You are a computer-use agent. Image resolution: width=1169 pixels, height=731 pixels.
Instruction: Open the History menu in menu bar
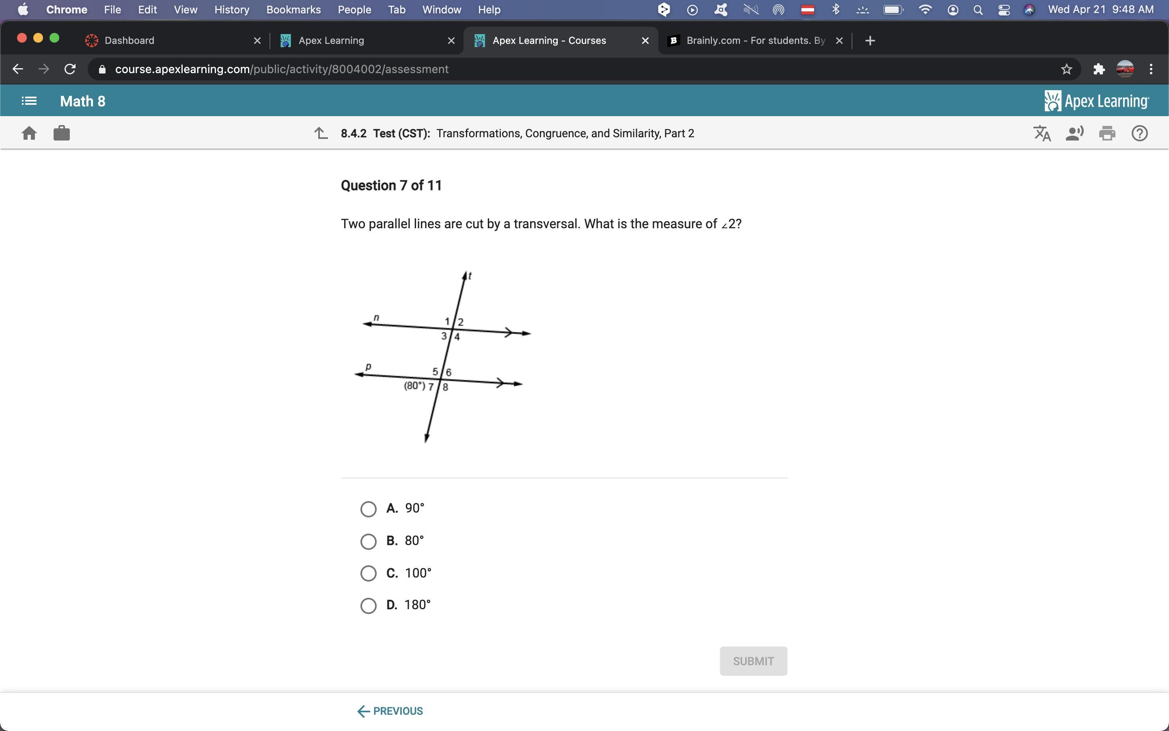click(231, 10)
